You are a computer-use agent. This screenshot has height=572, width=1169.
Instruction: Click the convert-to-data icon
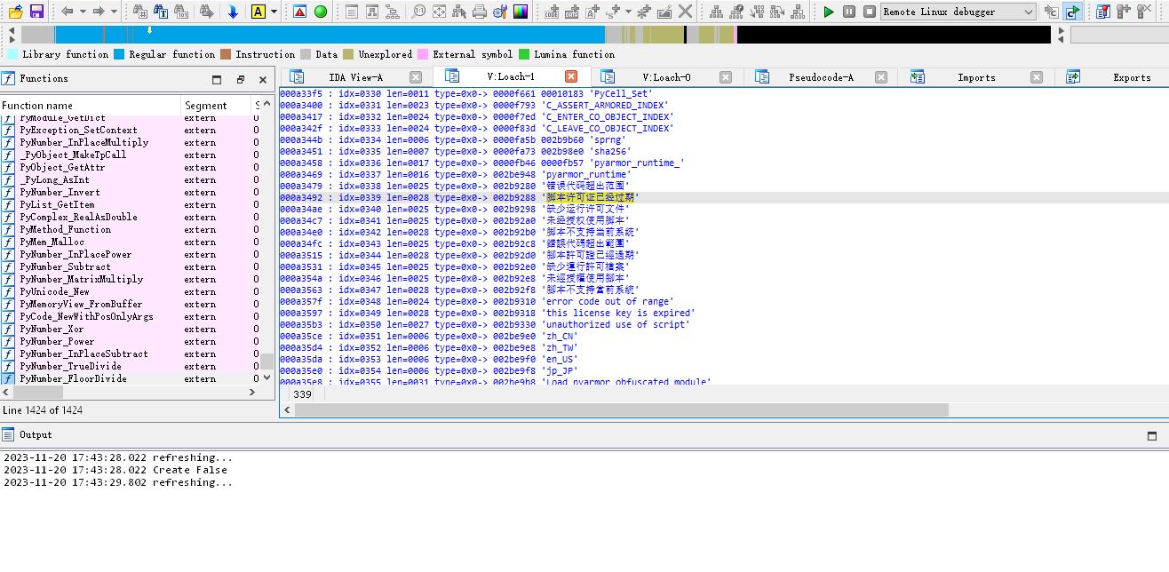click(572, 12)
